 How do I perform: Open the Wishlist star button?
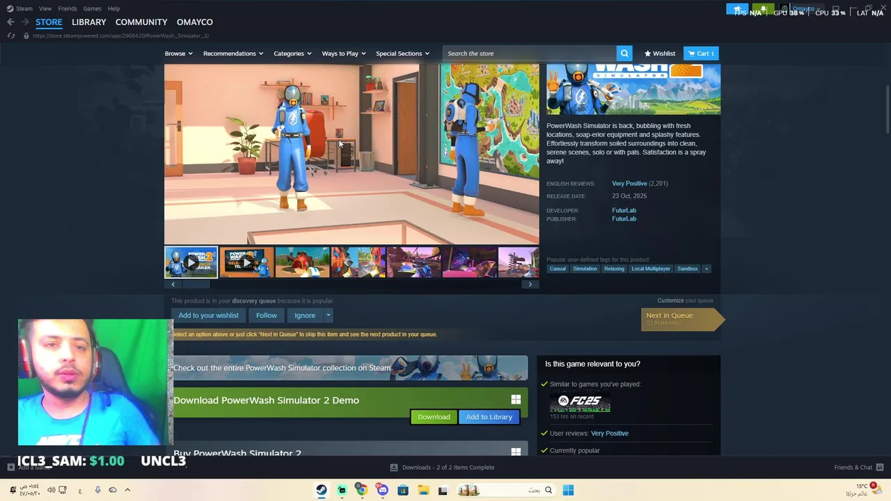tap(660, 54)
